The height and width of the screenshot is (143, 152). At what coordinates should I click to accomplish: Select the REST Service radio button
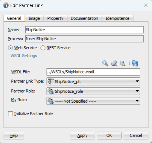click(43, 48)
